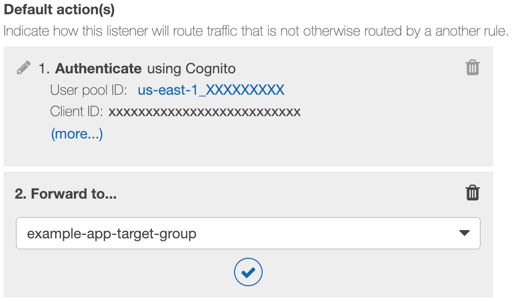
Task: Click the Client ID label
Action: (76, 112)
